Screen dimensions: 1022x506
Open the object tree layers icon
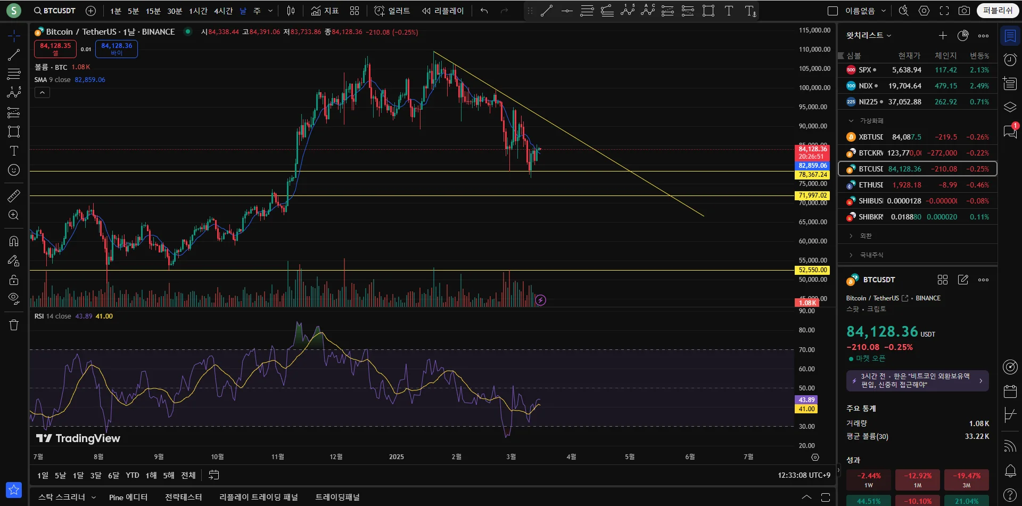[1010, 107]
